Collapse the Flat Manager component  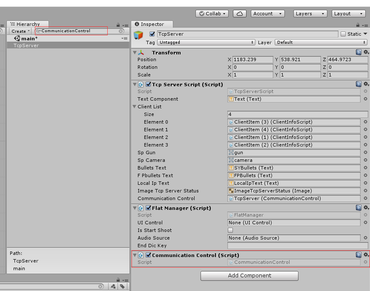click(x=135, y=208)
